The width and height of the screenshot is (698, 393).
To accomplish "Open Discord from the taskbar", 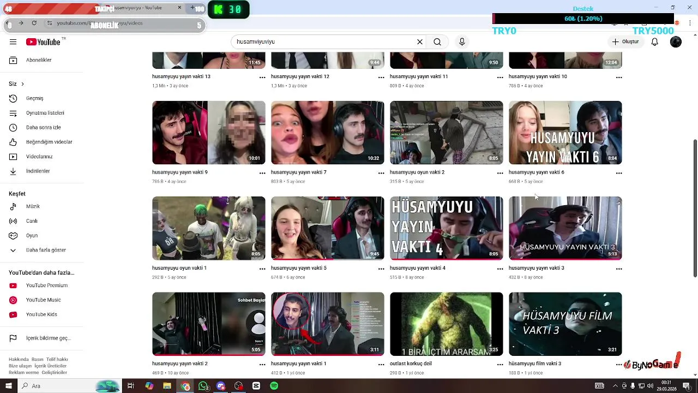I will [x=221, y=386].
